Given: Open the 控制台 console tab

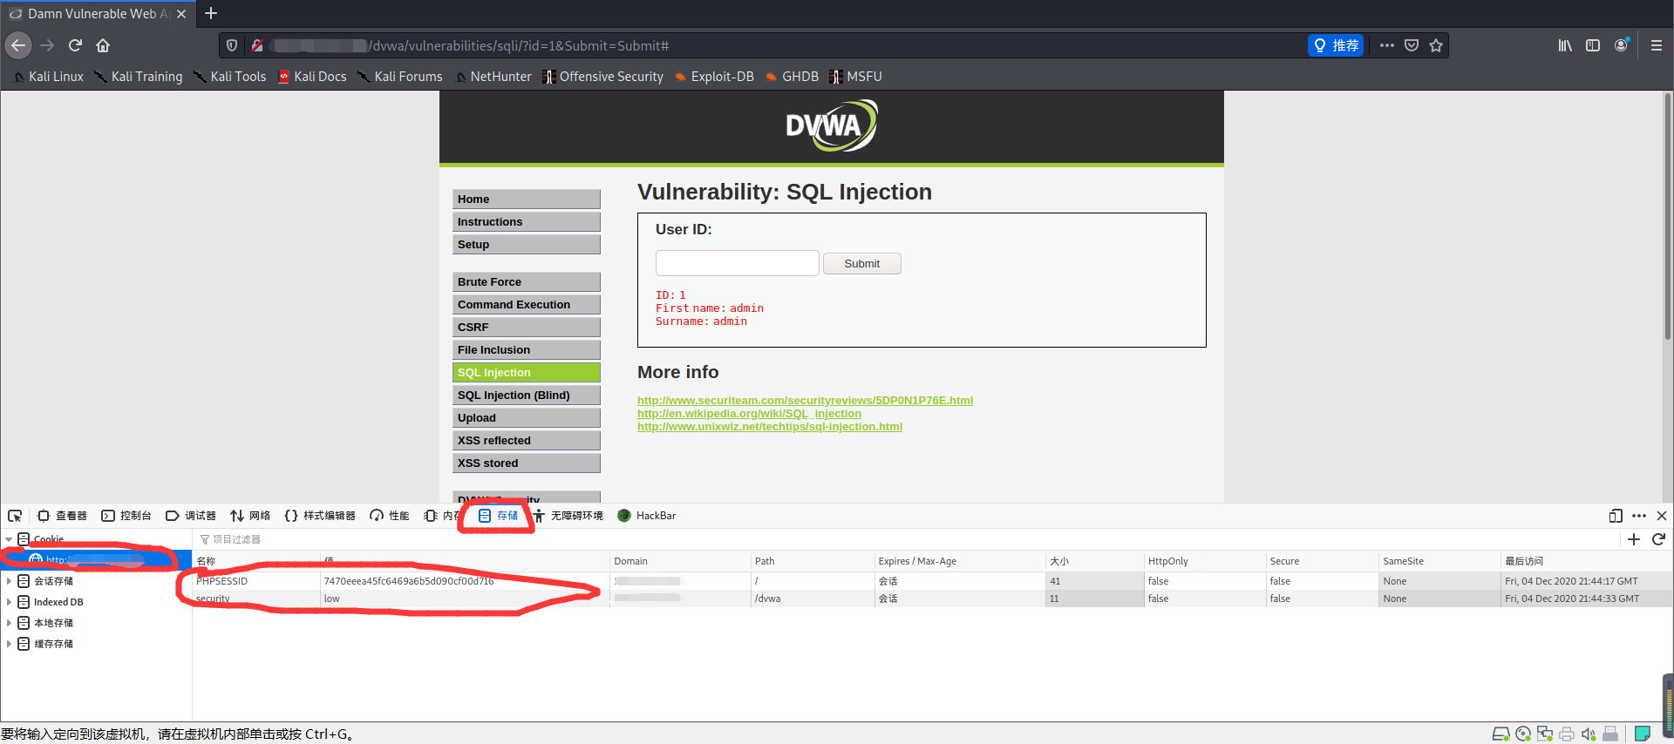Looking at the screenshot, I should pos(126,516).
